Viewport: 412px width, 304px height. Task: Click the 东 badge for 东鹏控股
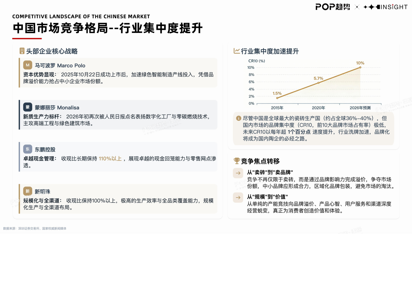28,149
